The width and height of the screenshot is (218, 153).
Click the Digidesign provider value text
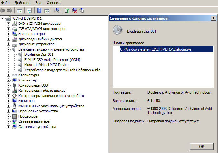click(179, 92)
